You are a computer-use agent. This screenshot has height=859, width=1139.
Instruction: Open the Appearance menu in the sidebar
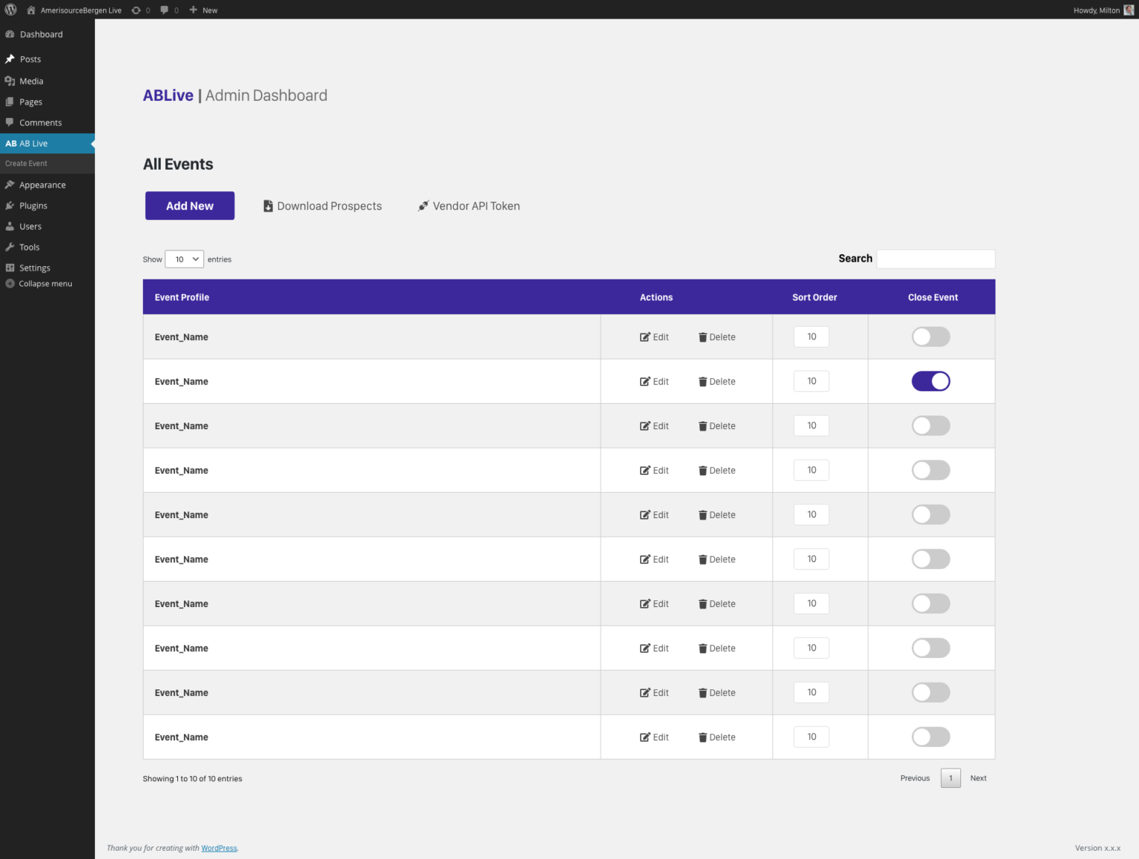42,185
